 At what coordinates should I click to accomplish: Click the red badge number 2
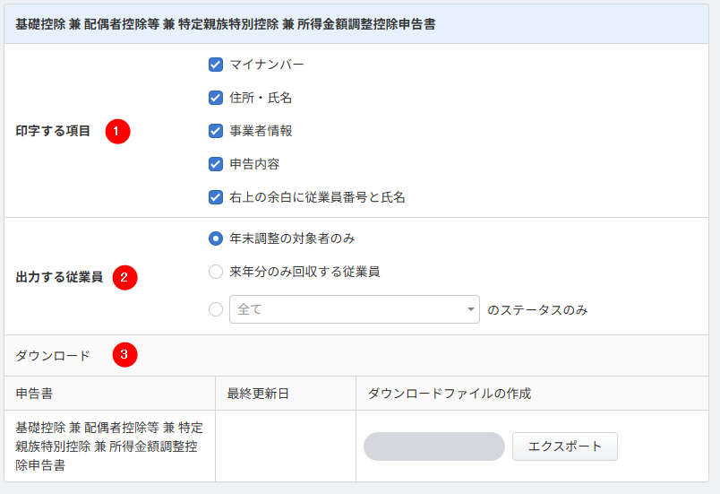point(124,277)
